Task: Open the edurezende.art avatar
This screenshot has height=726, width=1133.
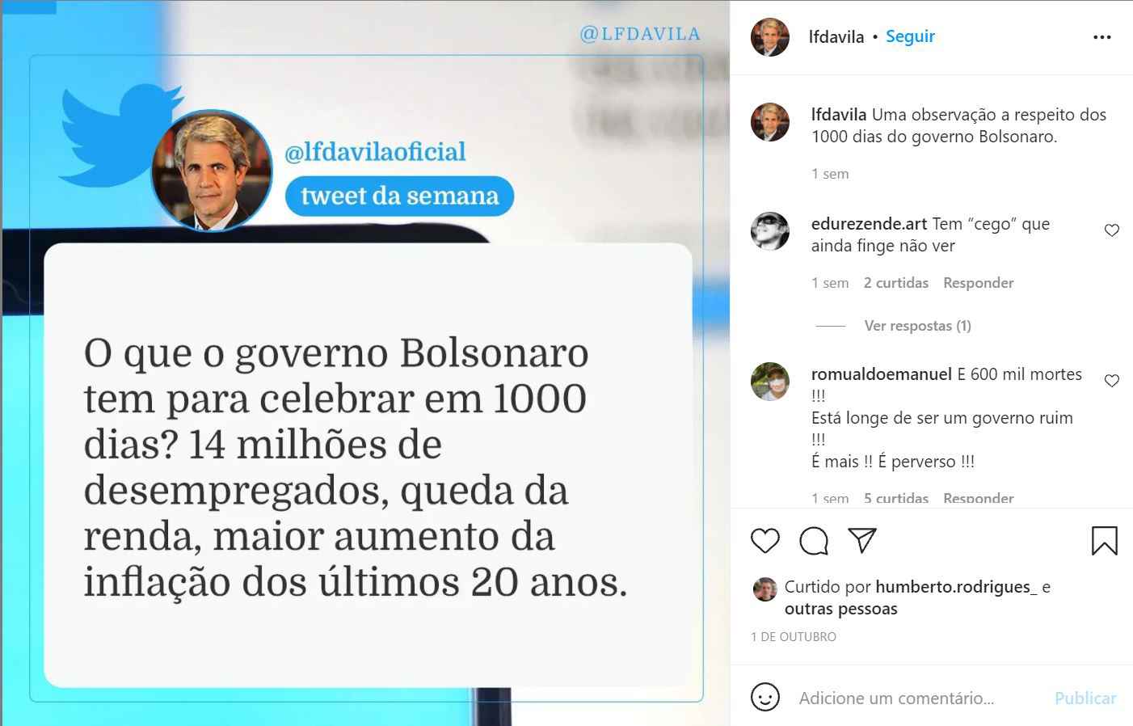Action: [769, 231]
